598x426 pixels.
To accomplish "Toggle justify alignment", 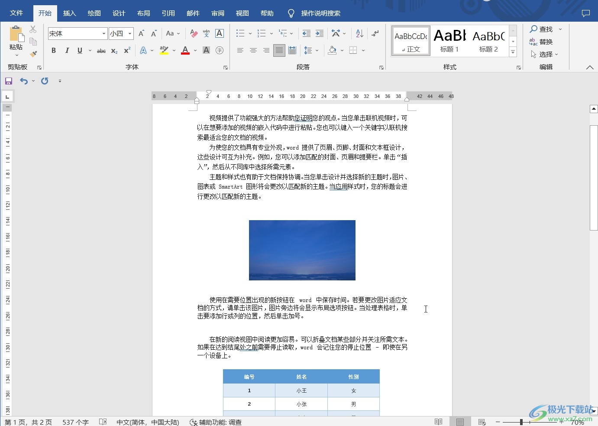I will point(279,50).
